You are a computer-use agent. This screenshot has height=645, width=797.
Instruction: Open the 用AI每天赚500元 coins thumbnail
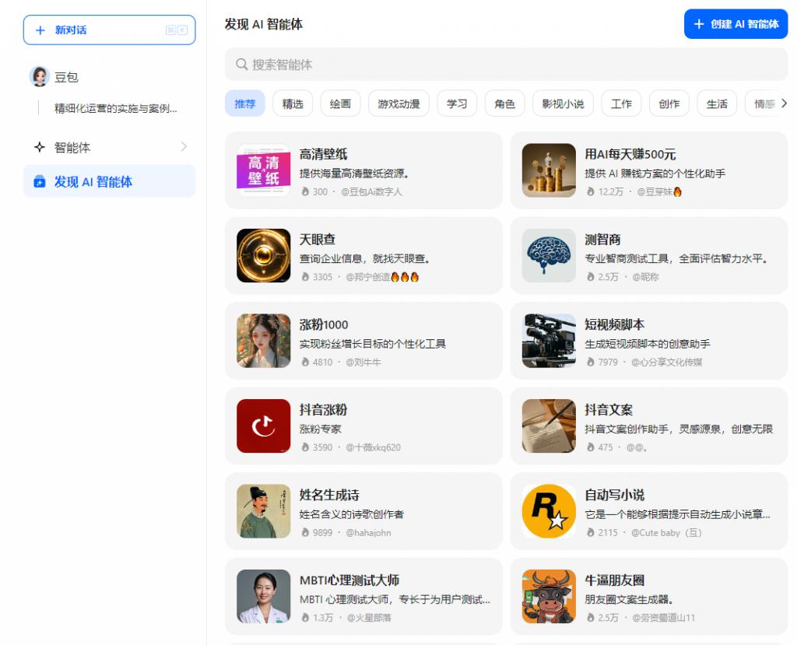pos(549,170)
